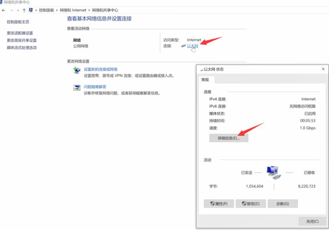Click the 问题疑难解答 icon
The image size is (329, 230).
pos(77,87)
